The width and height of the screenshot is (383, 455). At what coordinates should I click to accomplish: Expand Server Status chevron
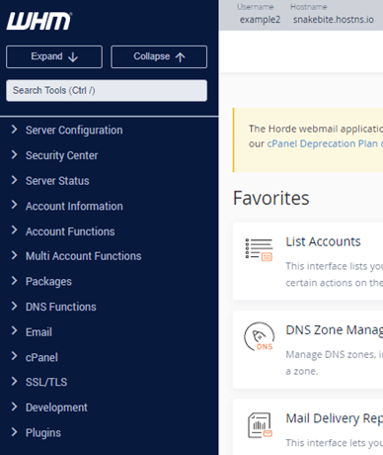point(14,180)
